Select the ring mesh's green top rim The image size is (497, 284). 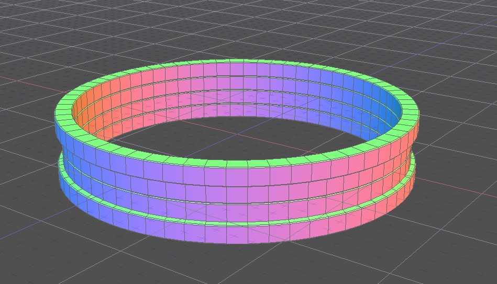coord(237,163)
